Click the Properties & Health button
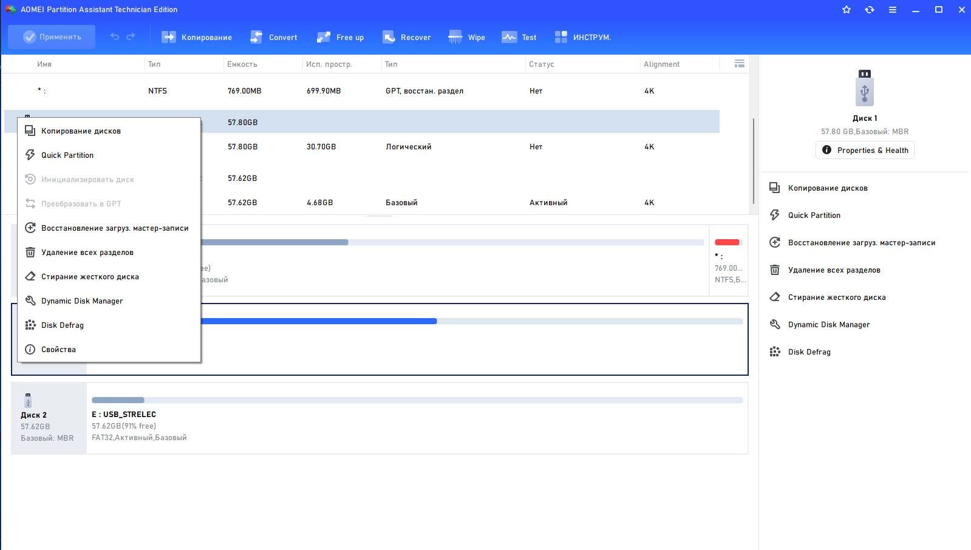This screenshot has height=550, width=971. [865, 150]
